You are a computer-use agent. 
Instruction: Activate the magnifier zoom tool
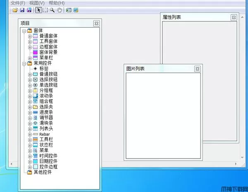[x=52, y=10]
